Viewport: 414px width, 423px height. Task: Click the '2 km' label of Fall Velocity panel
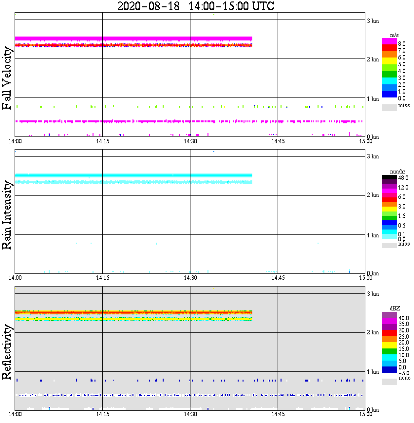[373, 59]
